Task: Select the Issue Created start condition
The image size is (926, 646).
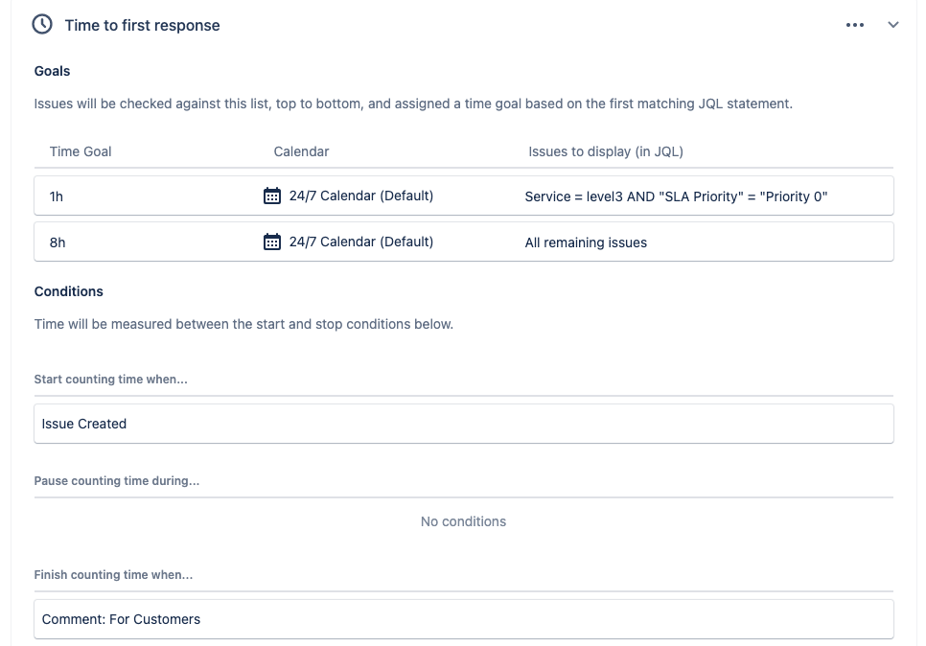Action: point(464,424)
